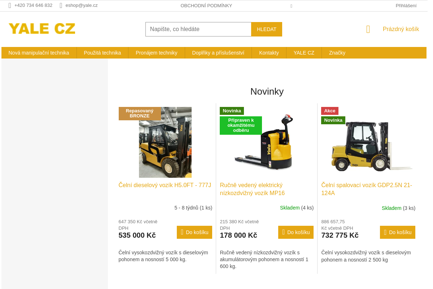Add GDP2.5N for 732 775 Kč to cart
The width and height of the screenshot is (433, 289).
pyautogui.click(x=398, y=232)
